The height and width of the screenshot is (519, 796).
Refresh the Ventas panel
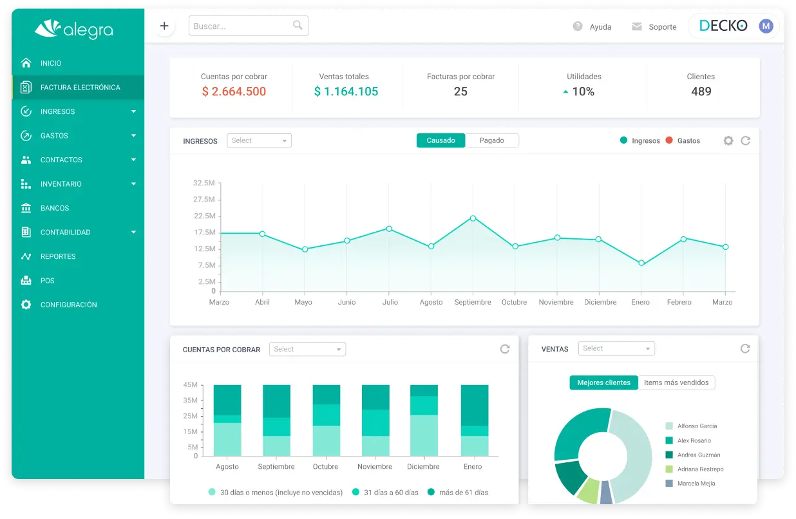point(745,348)
